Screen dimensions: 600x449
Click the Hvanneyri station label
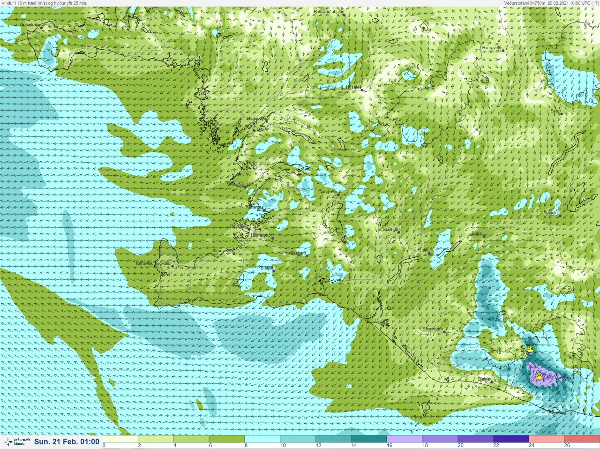pyautogui.click(x=256, y=119)
